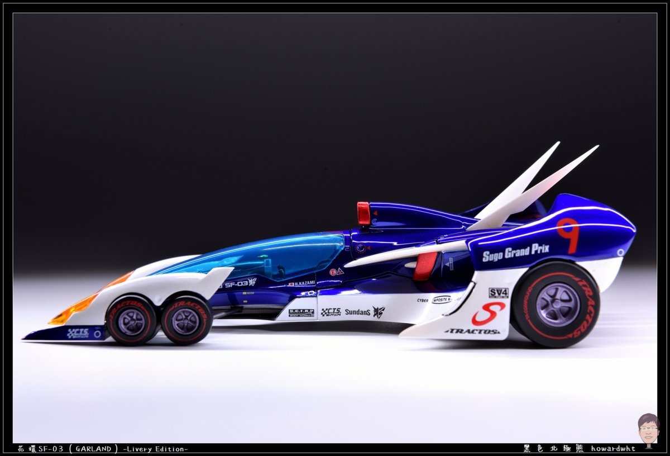Click the cartoon avatar in the bottom corner
This screenshot has height=456, width=670.
(648, 429)
